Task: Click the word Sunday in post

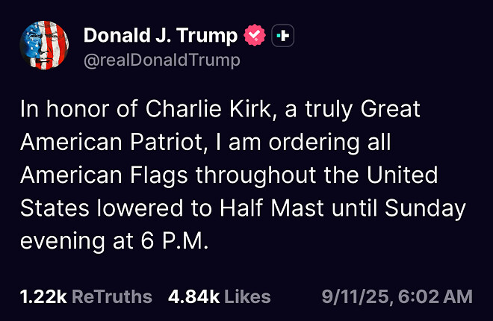Action: coord(425,209)
